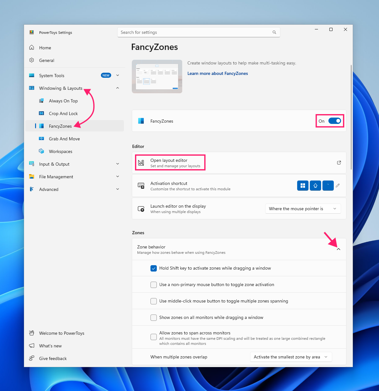Click the Grab And Move icon

pyautogui.click(x=41, y=138)
